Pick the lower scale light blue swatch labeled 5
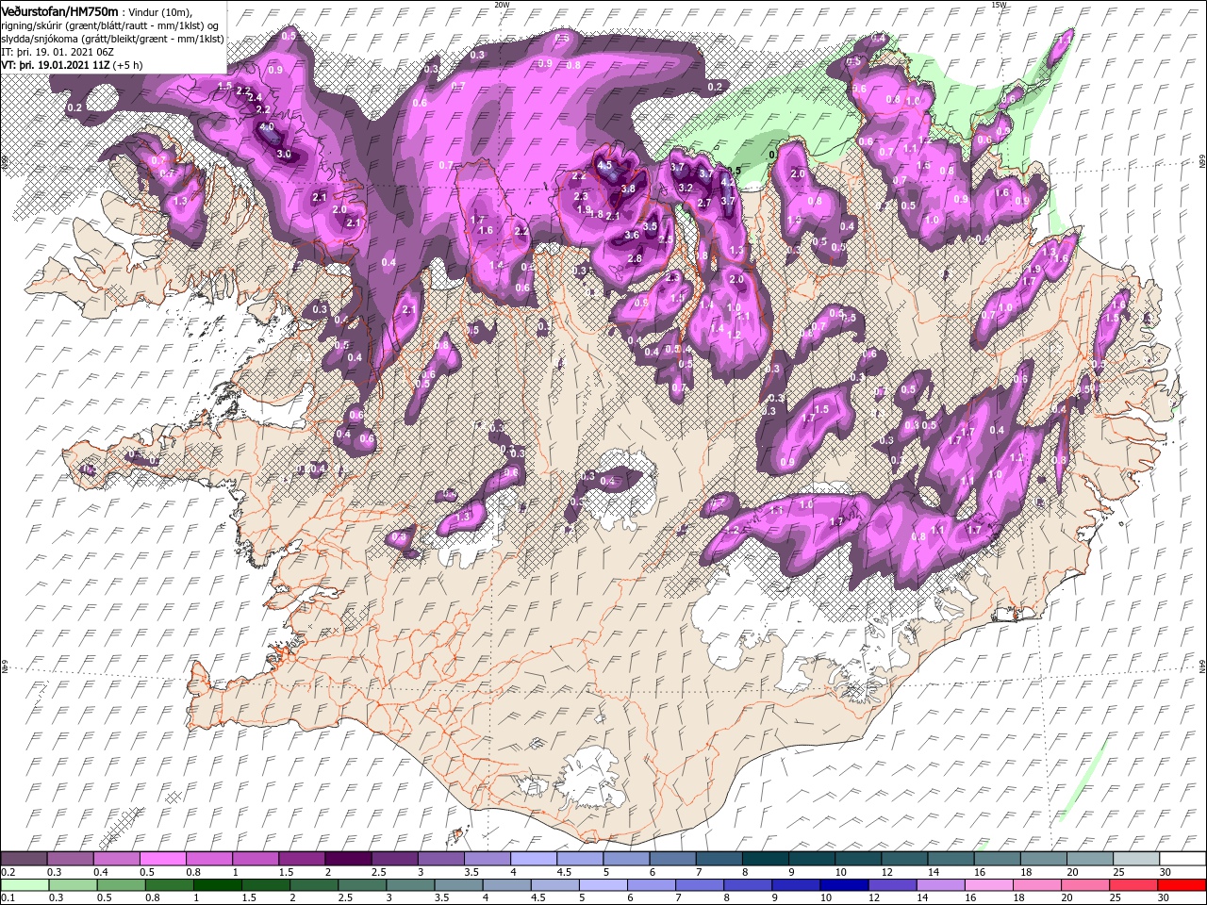This screenshot has width=1207, height=905. pyautogui.click(x=603, y=884)
